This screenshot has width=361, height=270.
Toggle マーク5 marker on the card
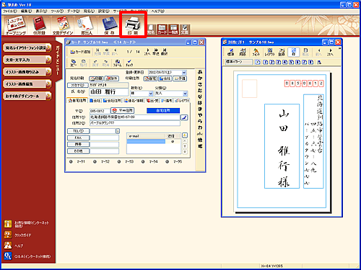[167, 162]
